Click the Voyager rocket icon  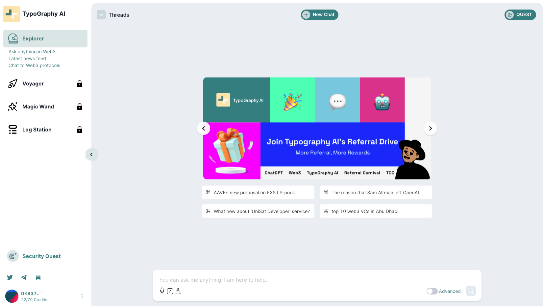[13, 83]
